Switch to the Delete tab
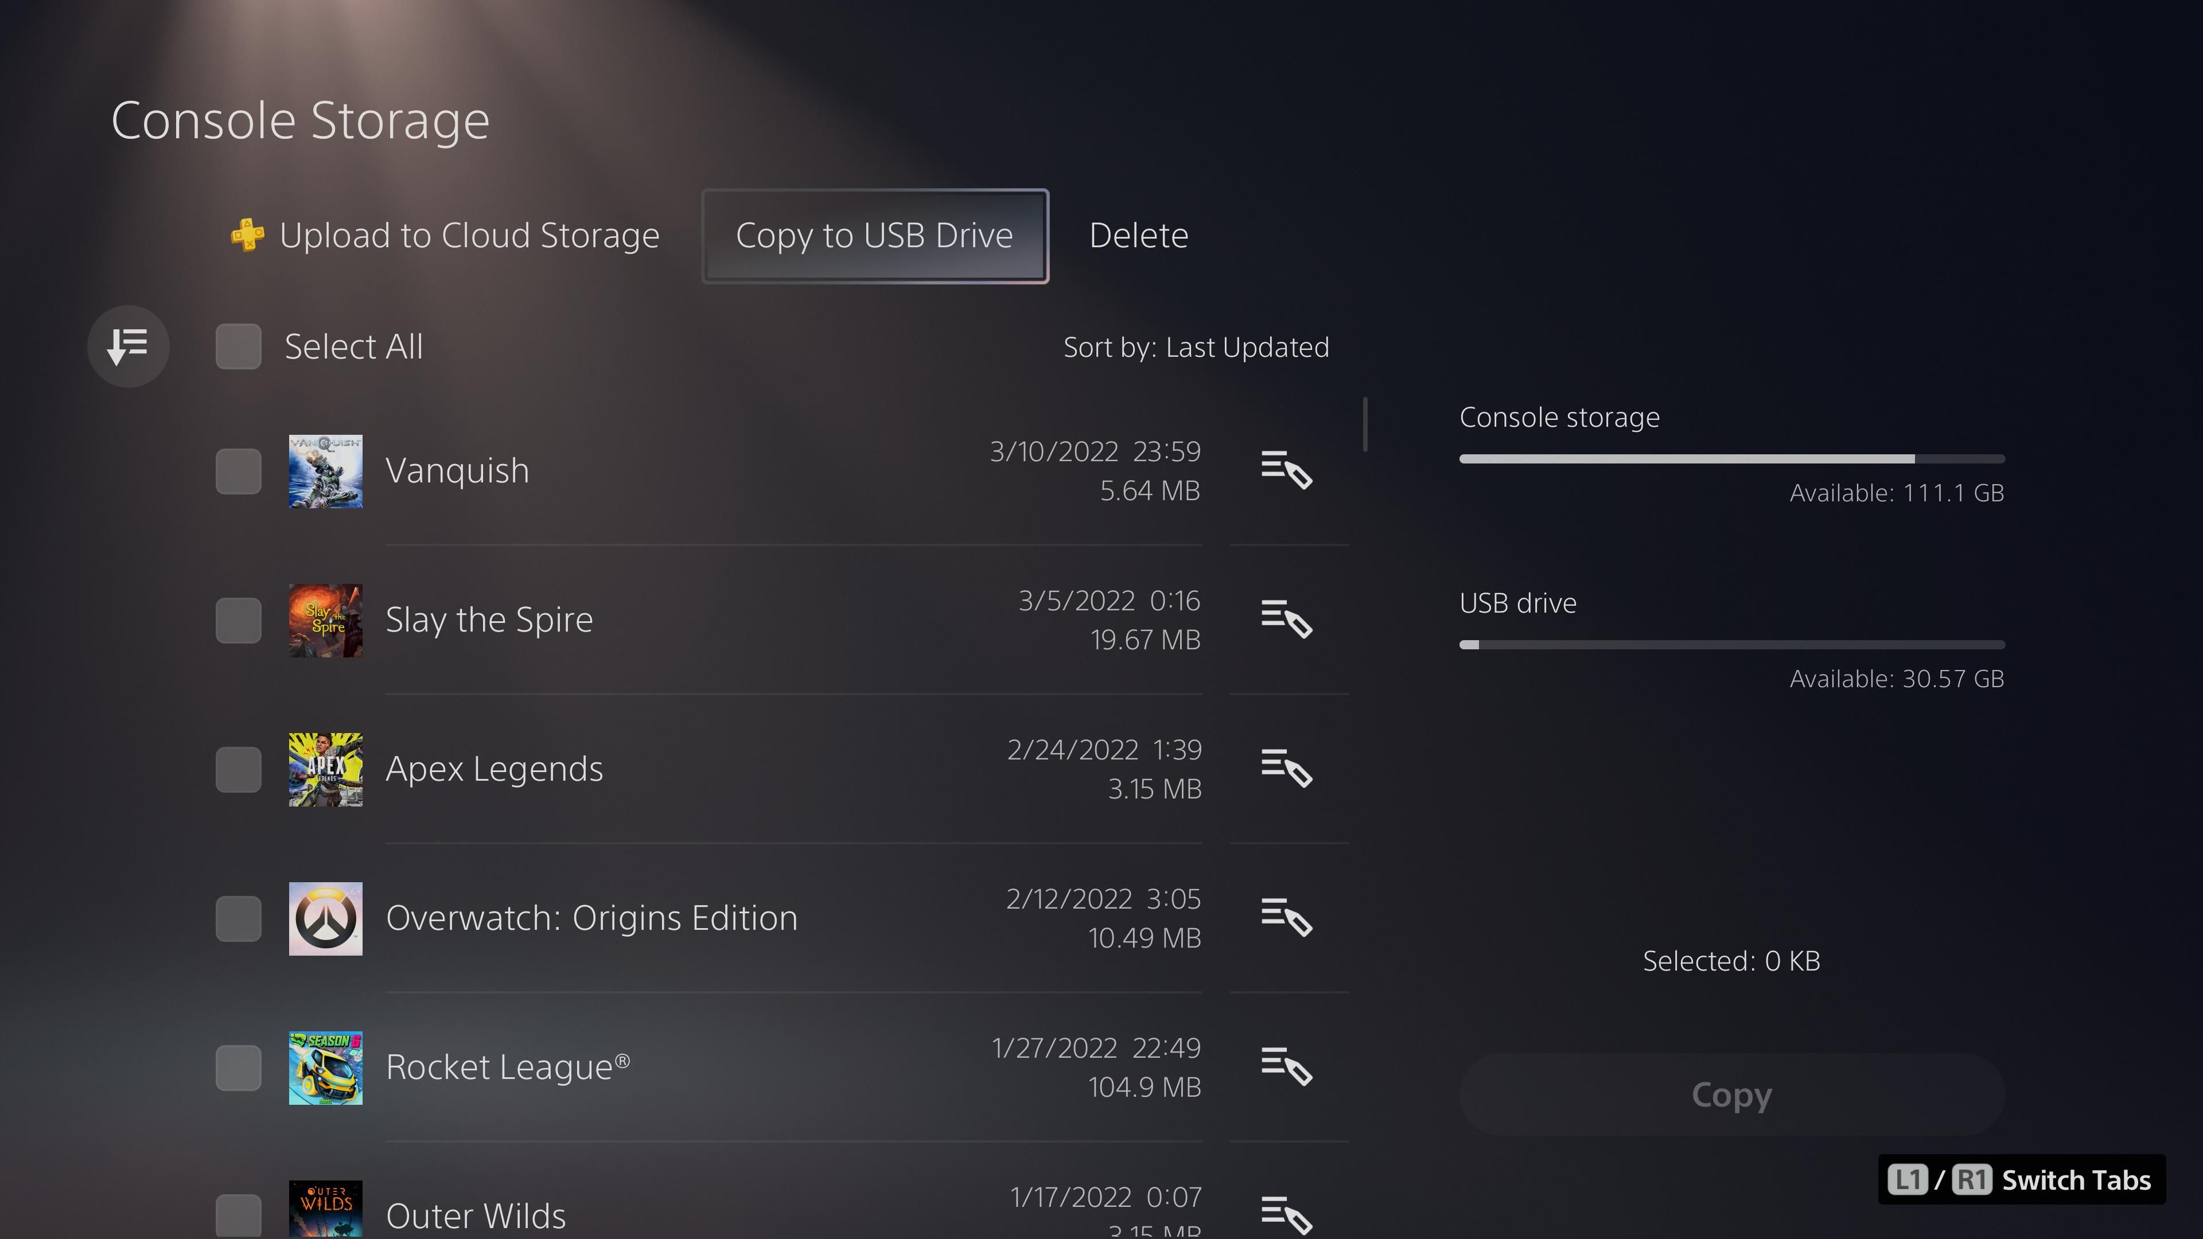Image resolution: width=2203 pixels, height=1239 pixels. (x=1138, y=235)
